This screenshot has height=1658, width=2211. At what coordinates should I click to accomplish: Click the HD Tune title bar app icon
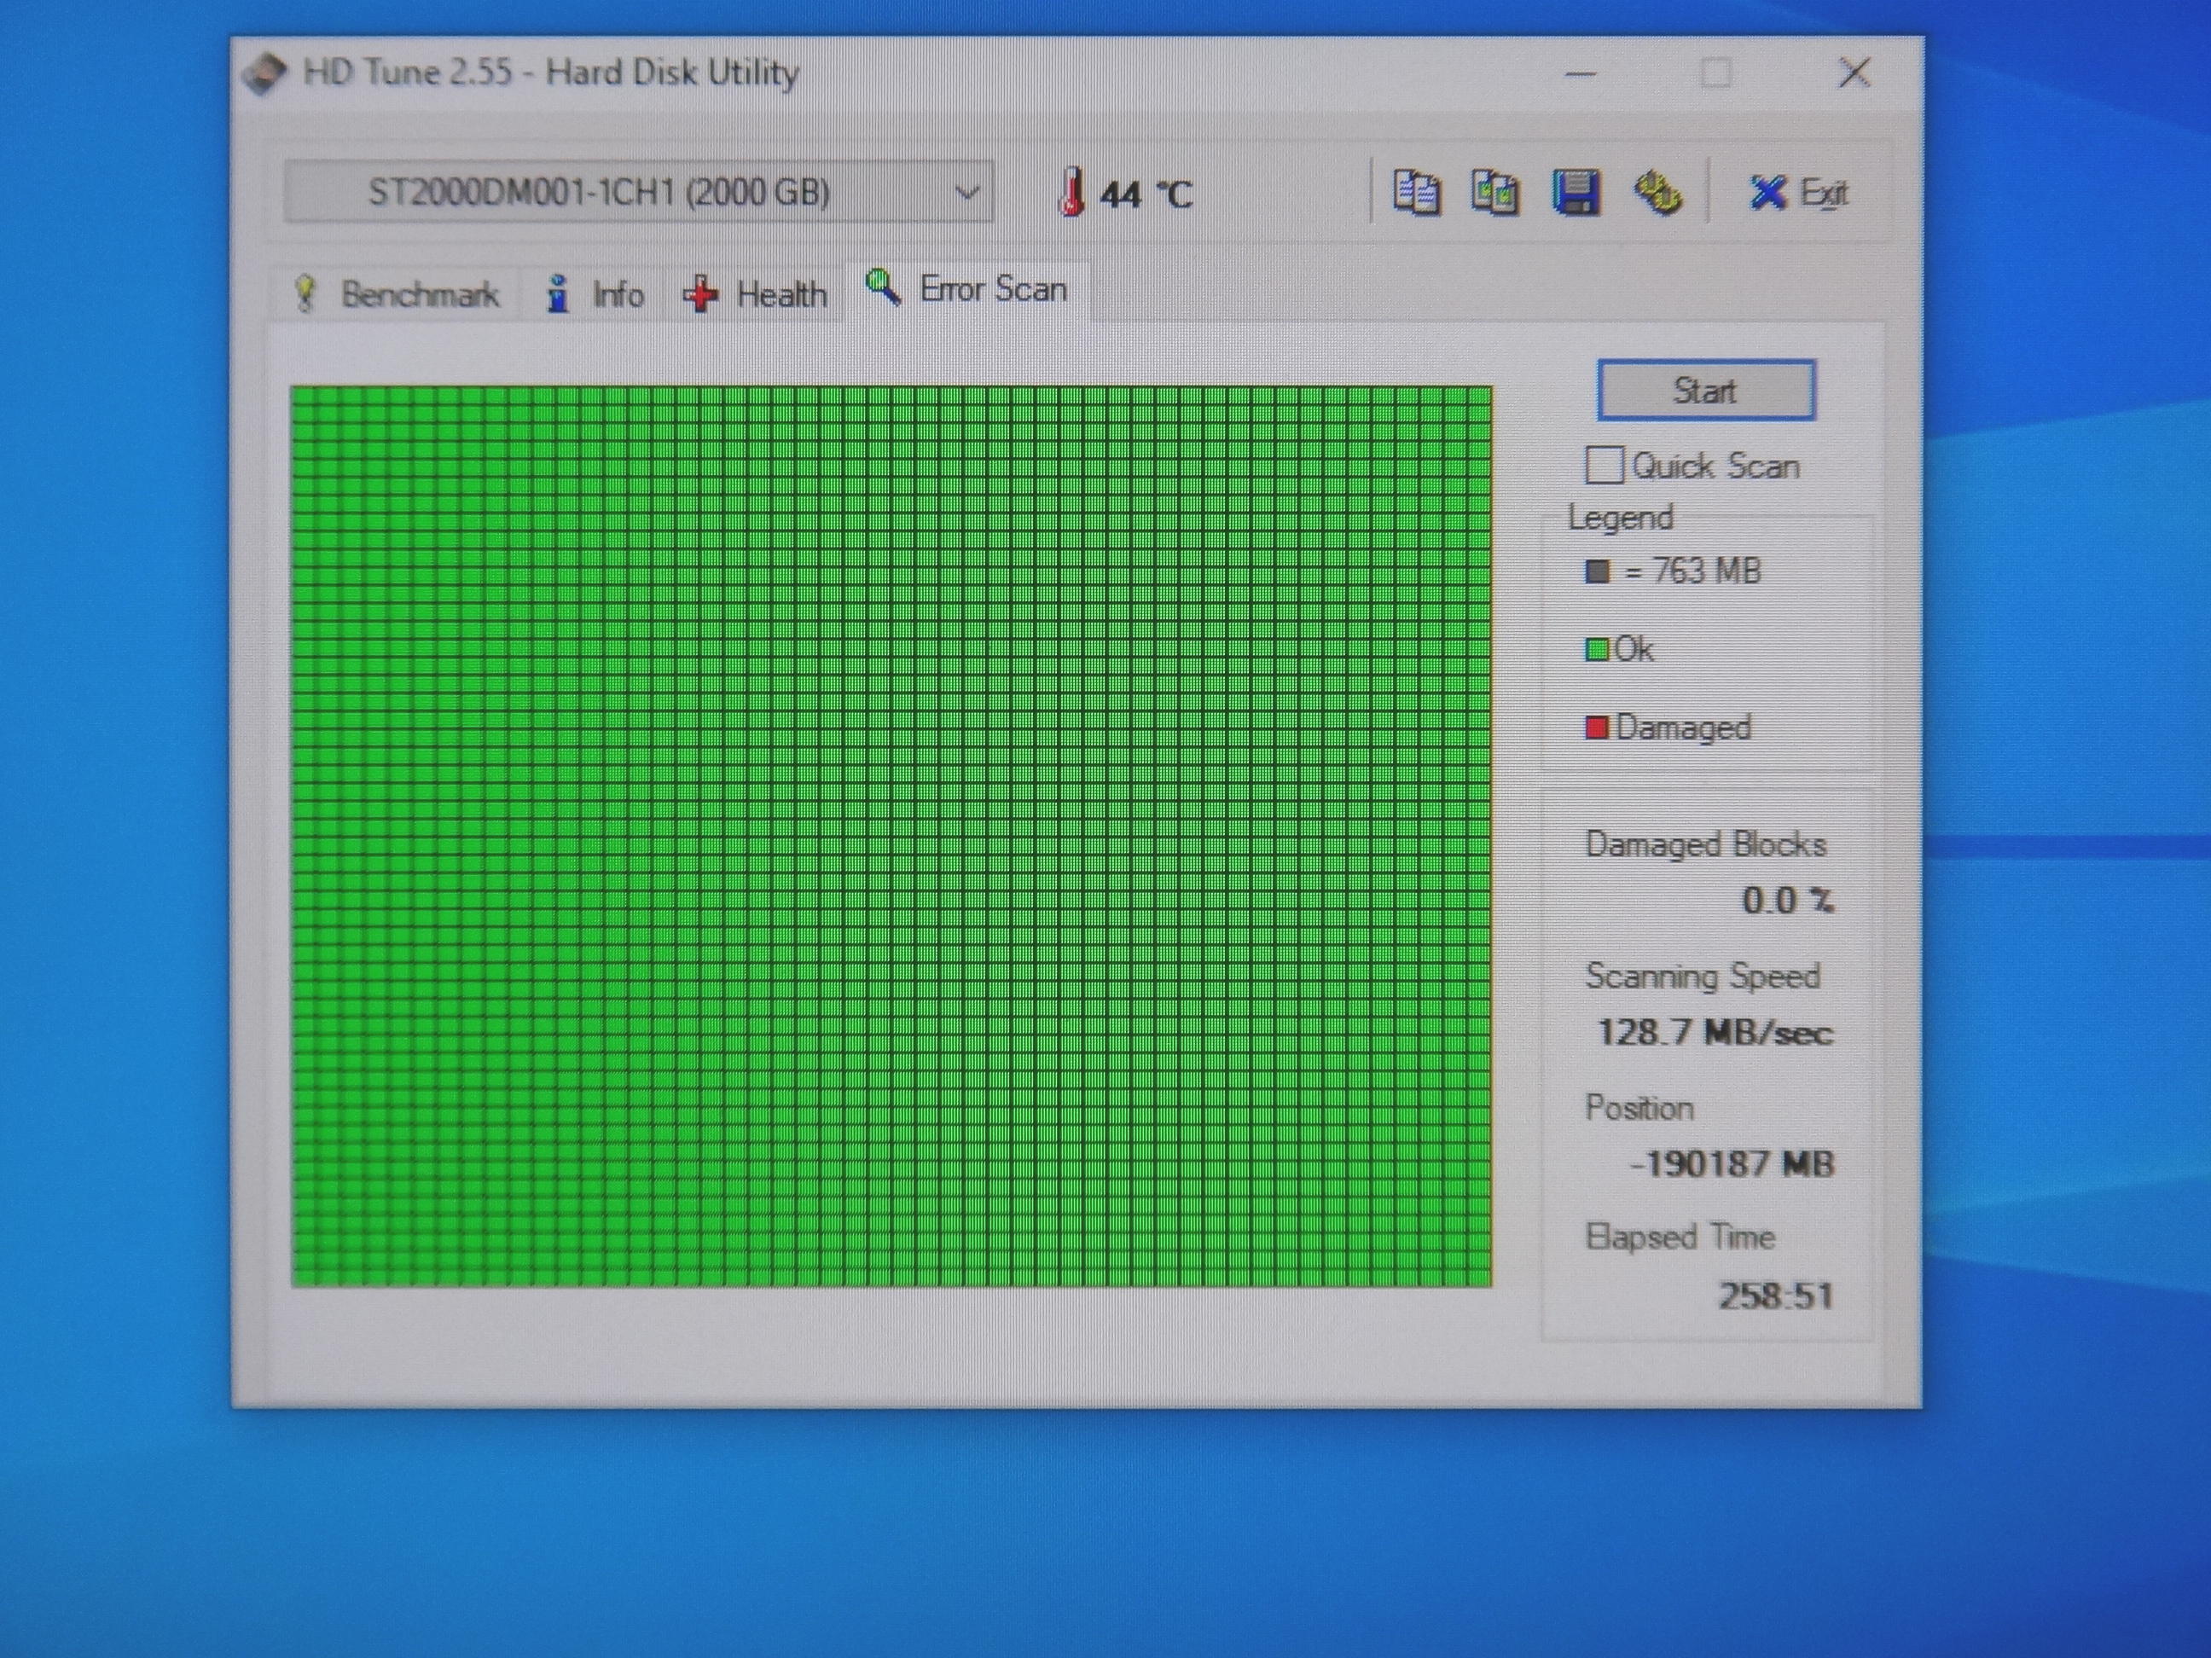point(265,74)
